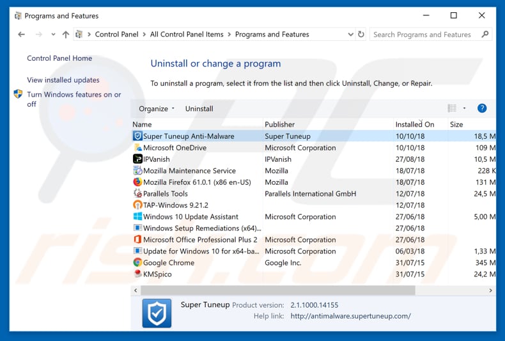Click the Google Inc. publisher cell
Viewport: 505px width, 341px height.
pos(283,263)
